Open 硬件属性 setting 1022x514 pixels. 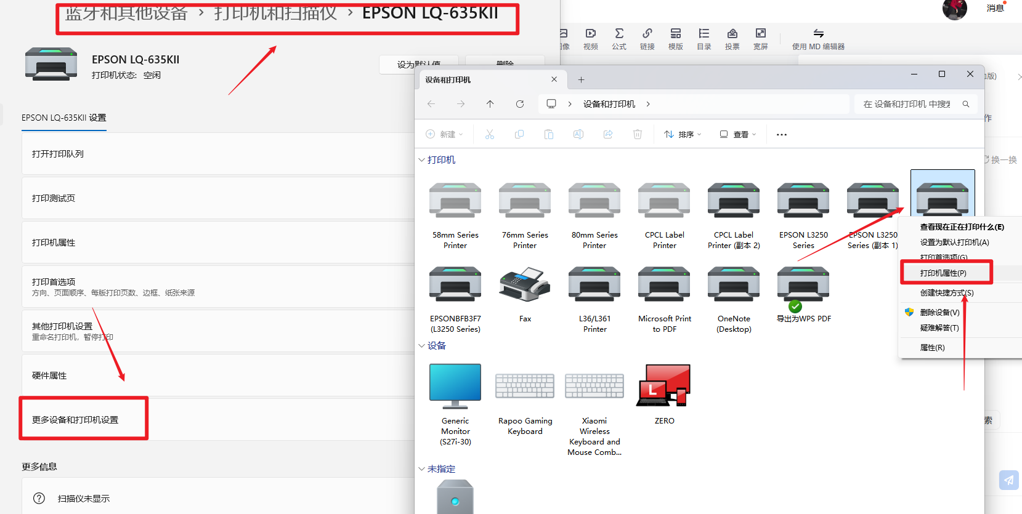[218, 375]
